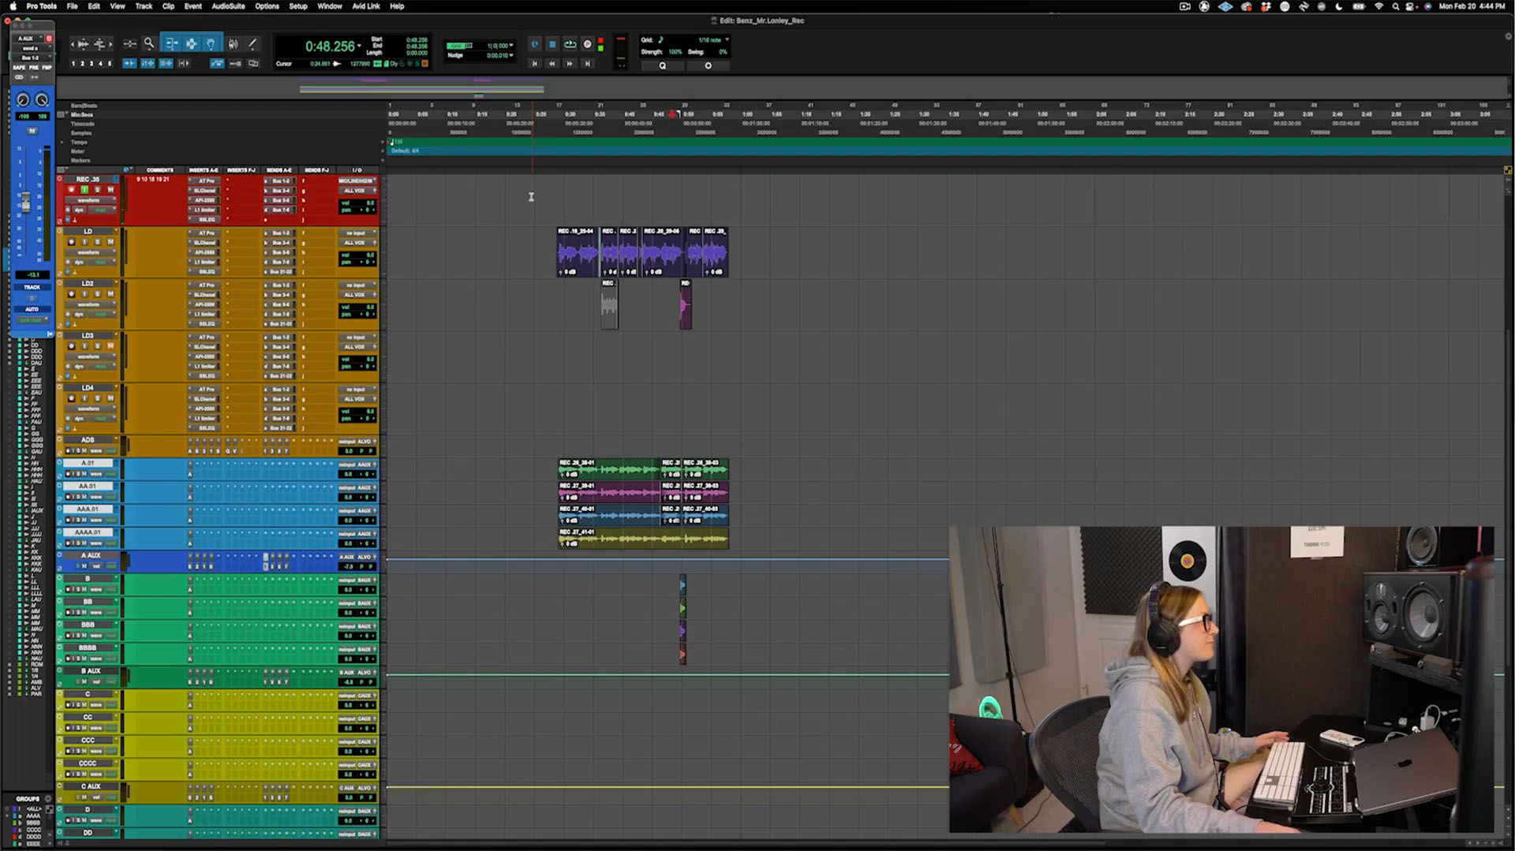This screenshot has width=1515, height=851.
Task: Open LD track output ALL VOX selector
Action: click(x=357, y=243)
